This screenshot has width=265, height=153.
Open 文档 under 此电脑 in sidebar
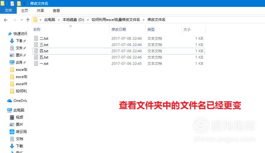[x=20, y=139]
